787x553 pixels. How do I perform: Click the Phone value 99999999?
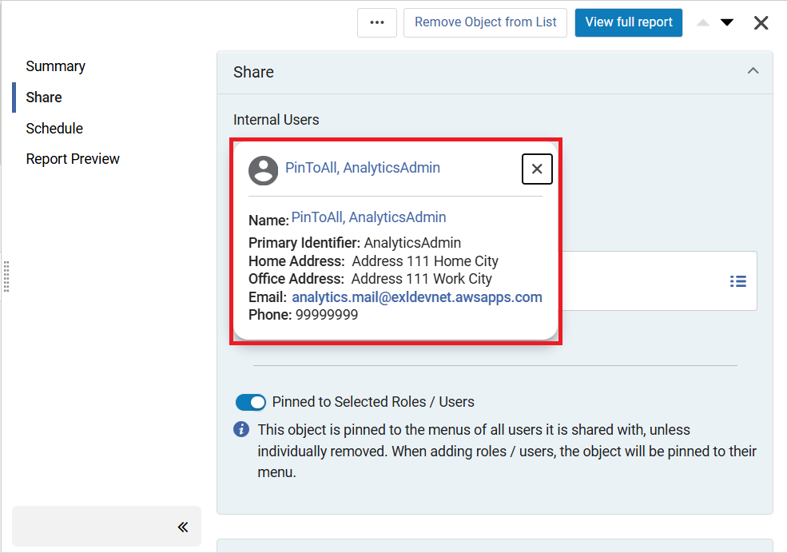click(x=327, y=315)
